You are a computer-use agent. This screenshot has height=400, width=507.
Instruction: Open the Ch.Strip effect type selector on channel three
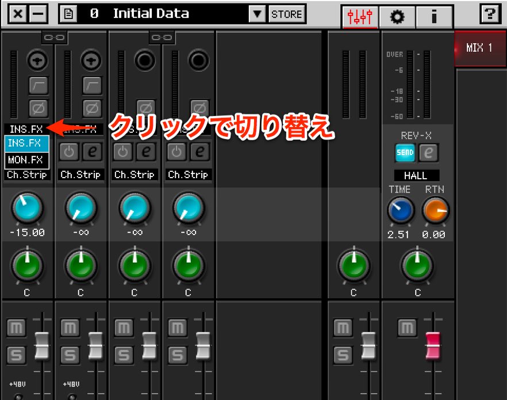134,175
